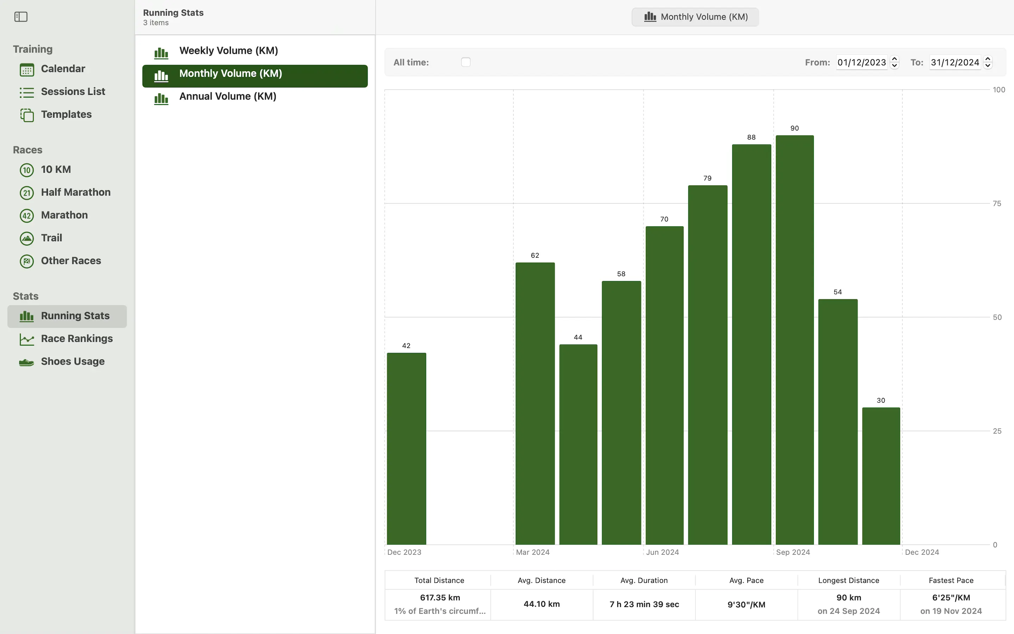The height and width of the screenshot is (634, 1014).
Task: Open Race Rankings chart icon
Action: (x=27, y=339)
